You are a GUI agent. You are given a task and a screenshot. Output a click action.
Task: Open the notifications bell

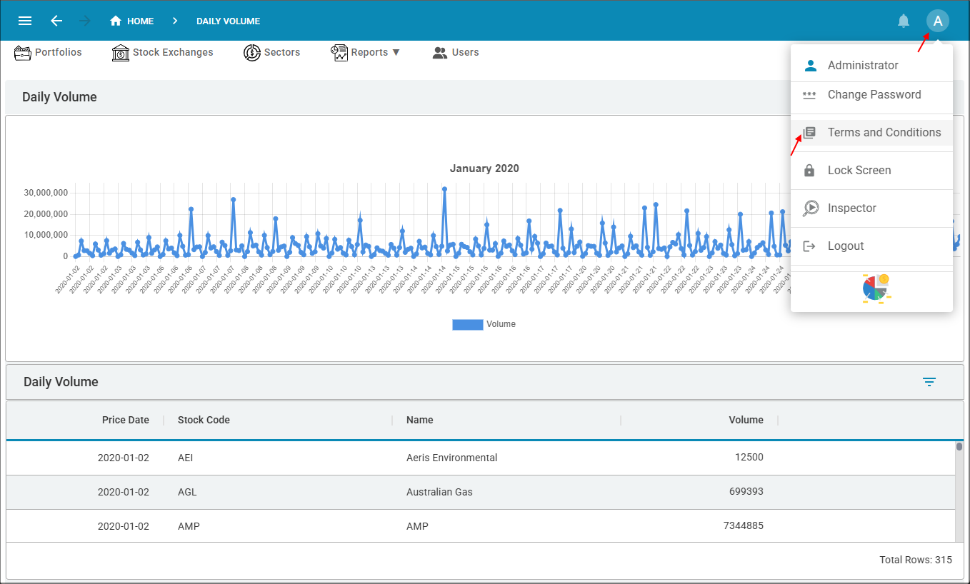coord(904,21)
